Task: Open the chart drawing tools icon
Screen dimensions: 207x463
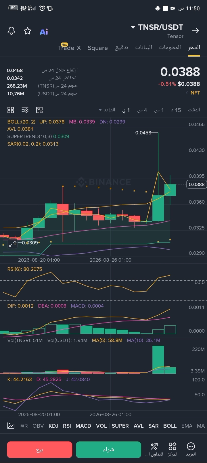Action: [39, 110]
